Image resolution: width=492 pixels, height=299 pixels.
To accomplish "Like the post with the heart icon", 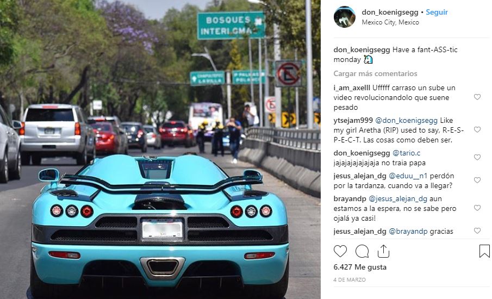I will 340,251.
